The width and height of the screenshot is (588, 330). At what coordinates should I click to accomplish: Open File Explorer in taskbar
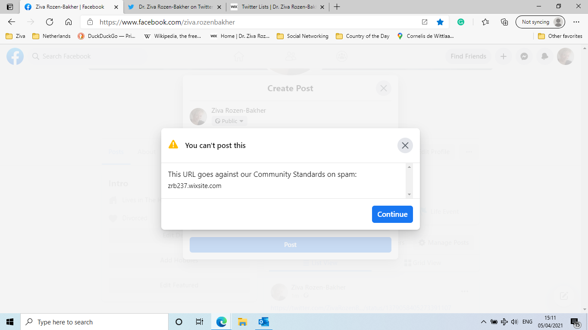tap(242, 322)
